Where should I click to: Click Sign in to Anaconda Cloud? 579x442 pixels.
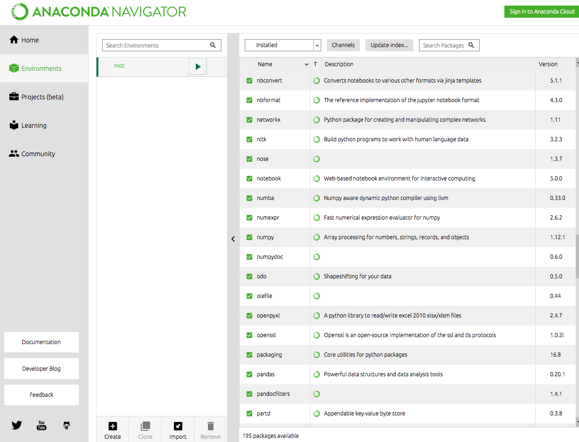[x=541, y=12]
